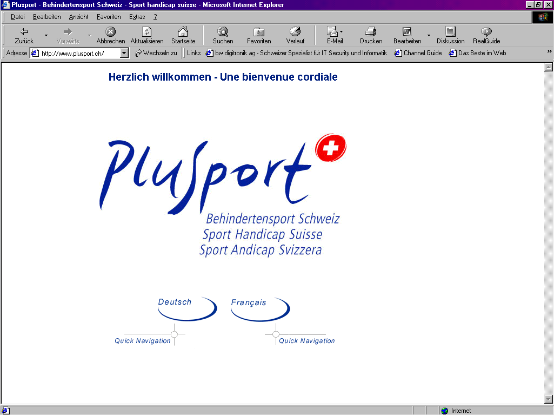Click the page icon in the address bar
The image size is (554, 415).
[x=35, y=54]
